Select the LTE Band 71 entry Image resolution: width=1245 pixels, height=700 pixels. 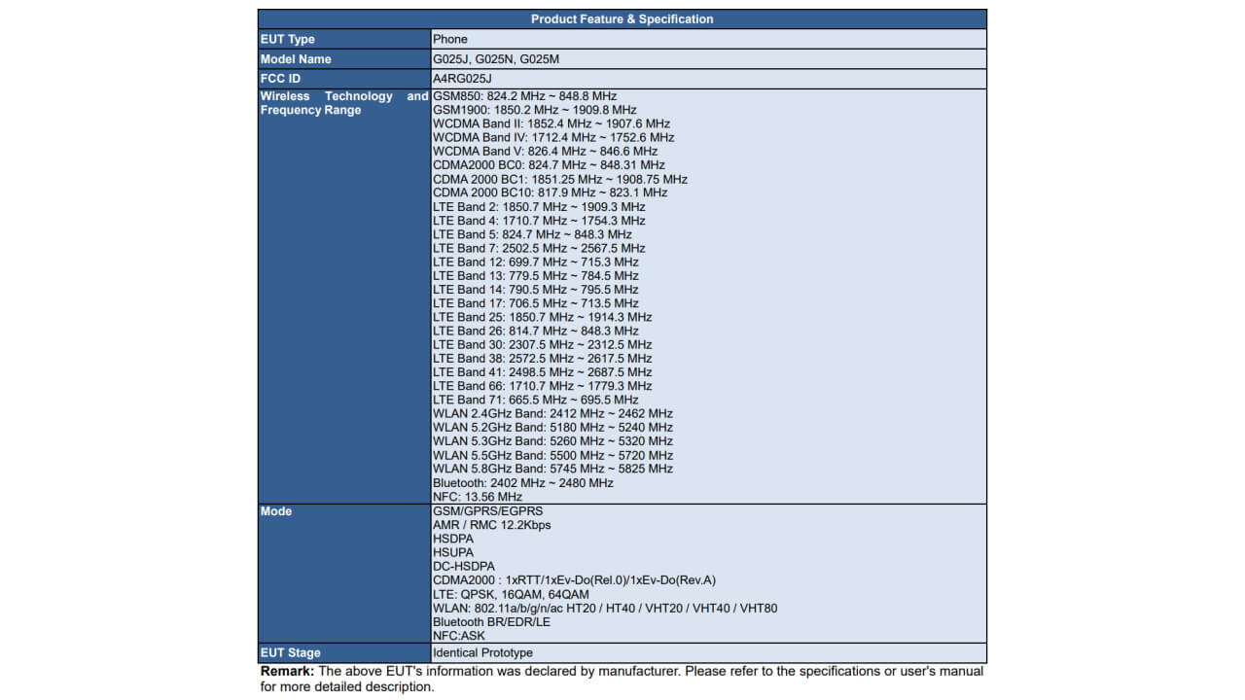[535, 400]
